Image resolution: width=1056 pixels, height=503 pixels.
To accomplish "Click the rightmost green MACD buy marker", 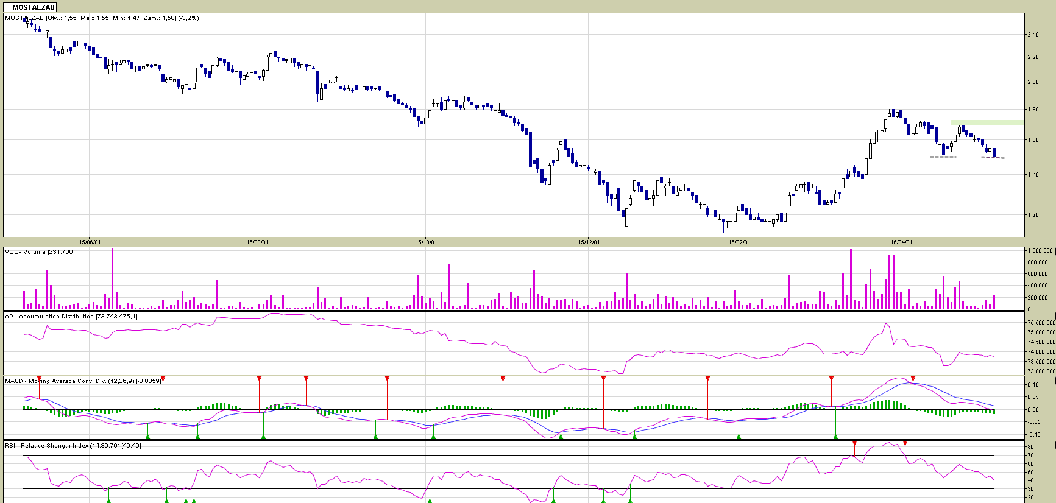I will [835, 436].
